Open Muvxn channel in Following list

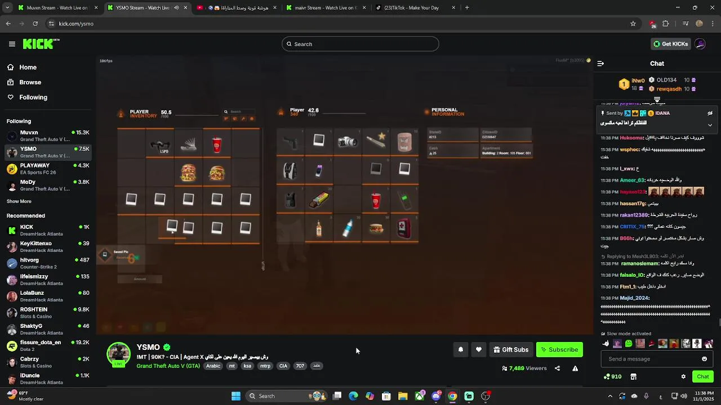coord(48,136)
